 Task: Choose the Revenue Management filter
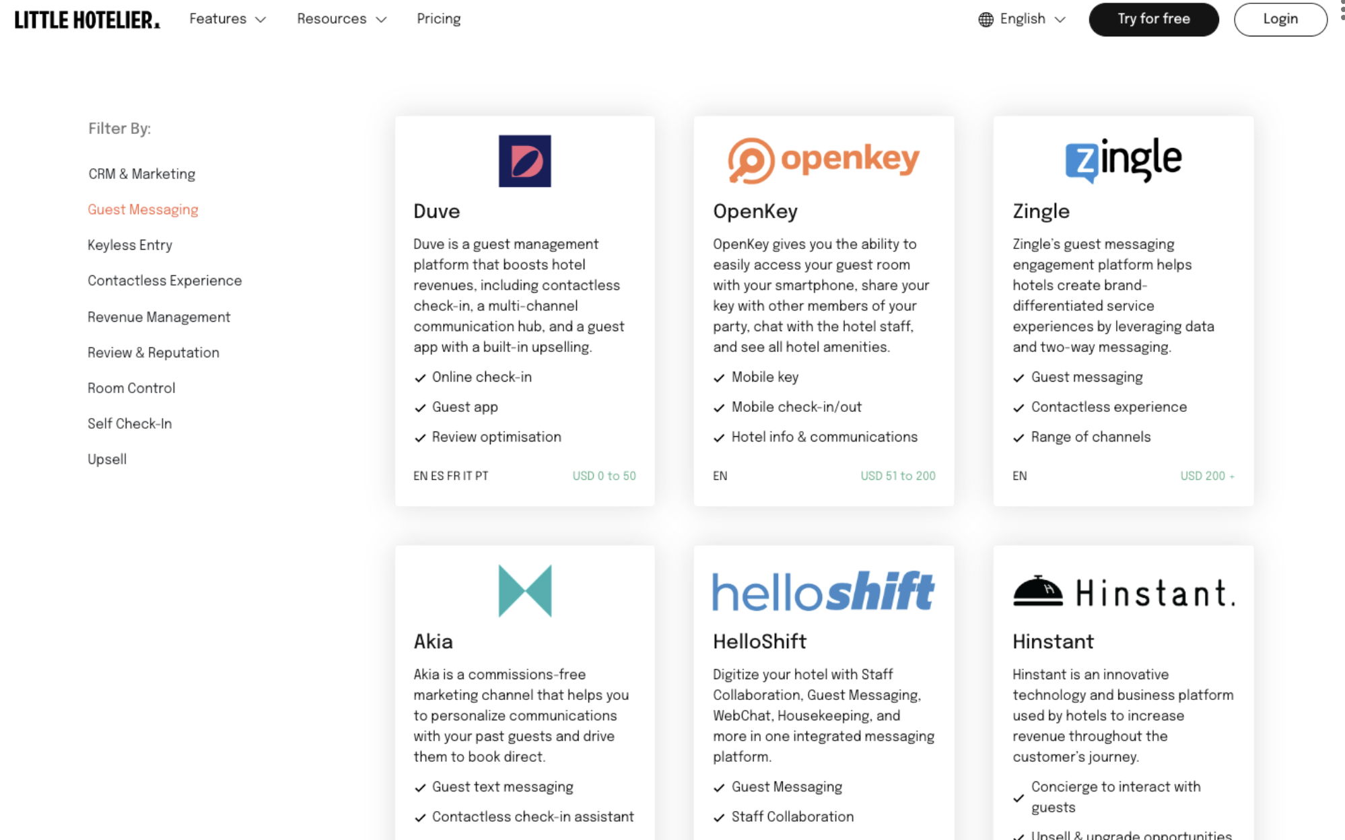click(x=159, y=317)
